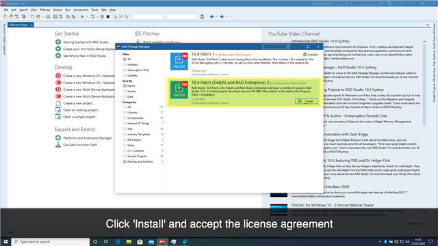Select the Libraries category
The image size is (438, 246).
(x=125, y=112)
